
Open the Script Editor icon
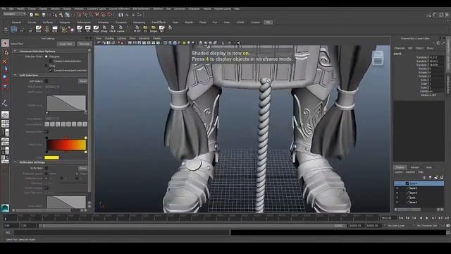pos(448,233)
